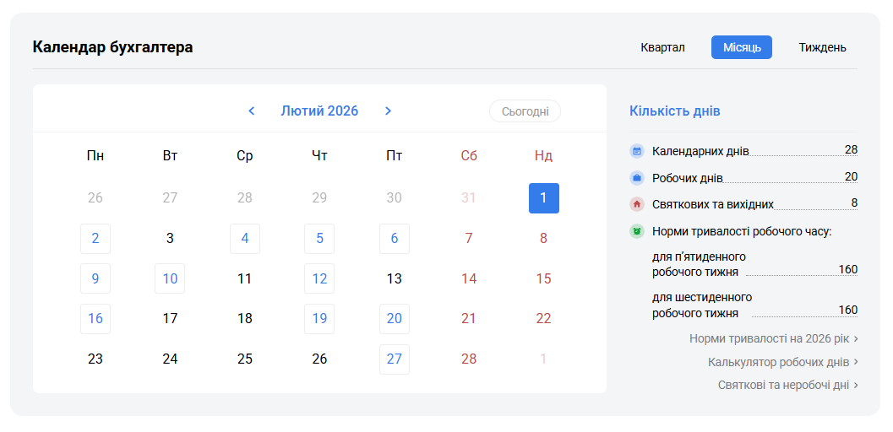Image resolution: width=893 pixels, height=432 pixels.
Task: Click the working days briefcase icon
Action: coord(637,178)
